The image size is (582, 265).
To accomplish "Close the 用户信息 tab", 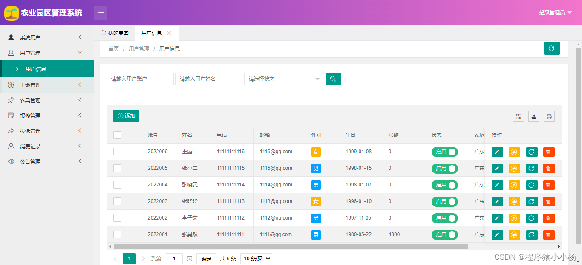I will coord(169,33).
